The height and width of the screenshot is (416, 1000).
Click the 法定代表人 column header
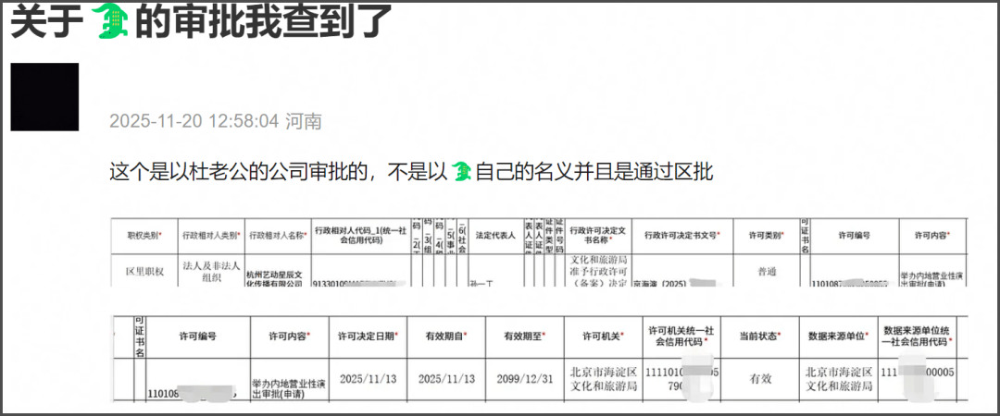point(494,236)
